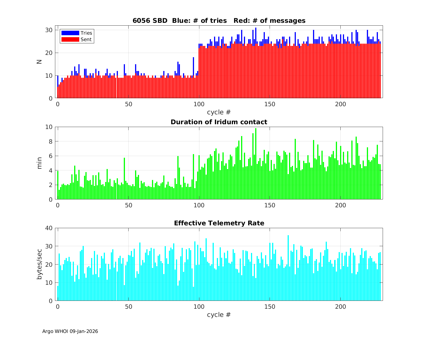Click 'cycle #' label below the telemetry chart
The image size is (423, 338).
(219, 315)
